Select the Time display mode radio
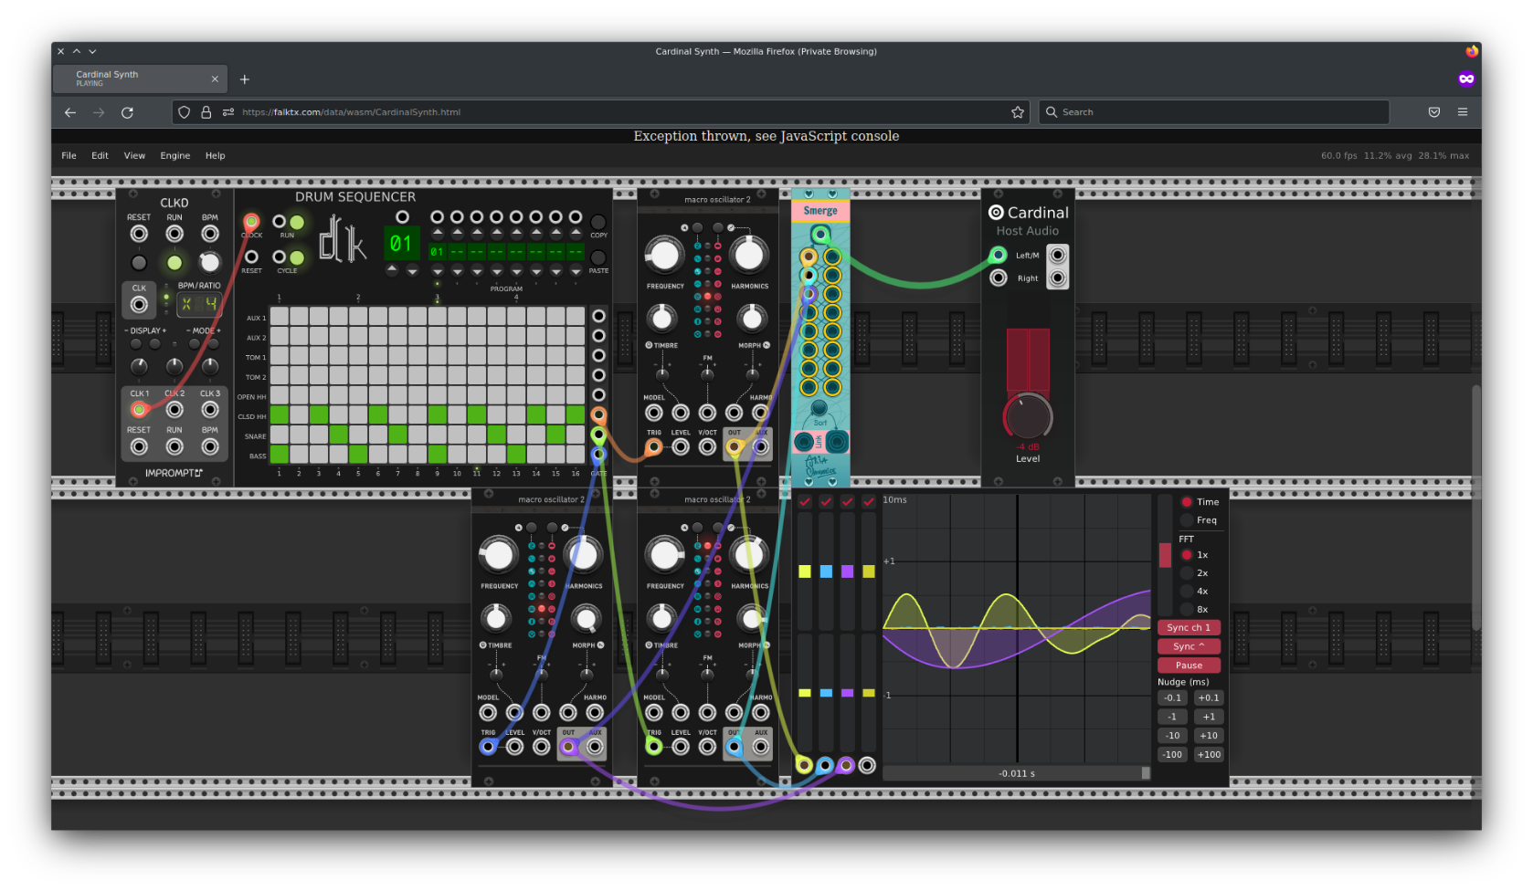This screenshot has height=891, width=1533. (x=1187, y=502)
